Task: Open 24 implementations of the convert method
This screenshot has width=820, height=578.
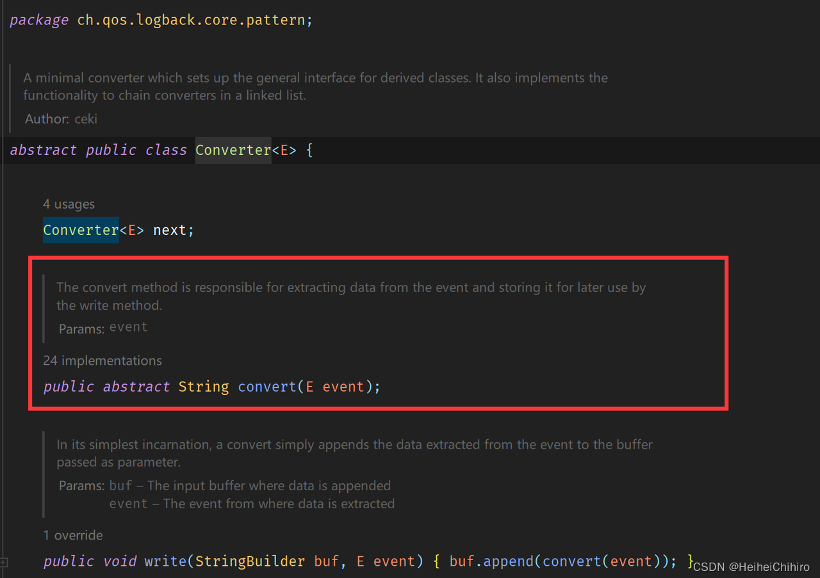Action: coord(102,360)
